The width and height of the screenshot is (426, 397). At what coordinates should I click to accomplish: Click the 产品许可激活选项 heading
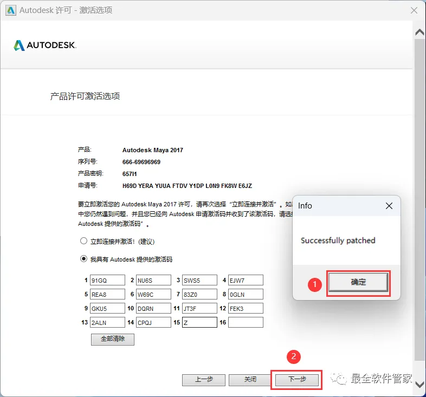tap(85, 96)
